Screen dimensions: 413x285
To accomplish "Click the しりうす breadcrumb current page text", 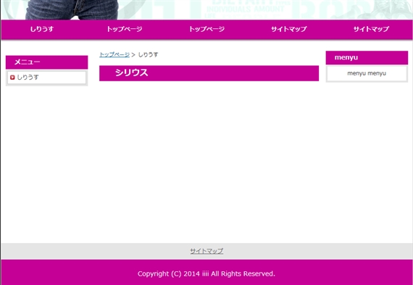I will (149, 54).
